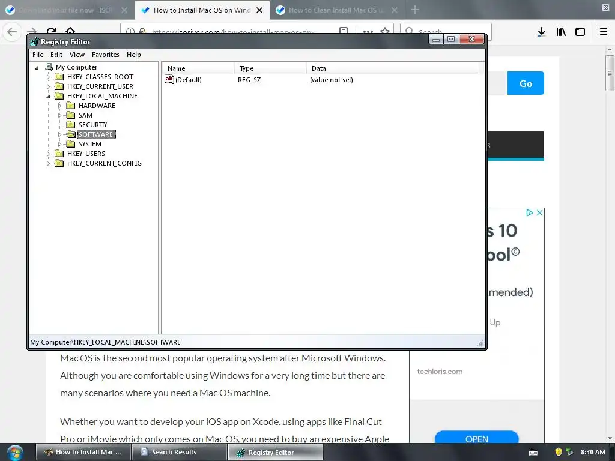
Task: Open the page actions three-dot menu
Action: click(368, 31)
